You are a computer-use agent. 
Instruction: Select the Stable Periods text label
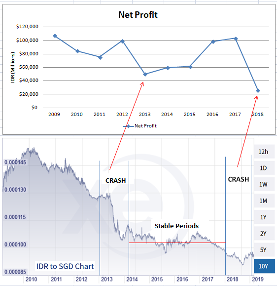(x=176, y=226)
